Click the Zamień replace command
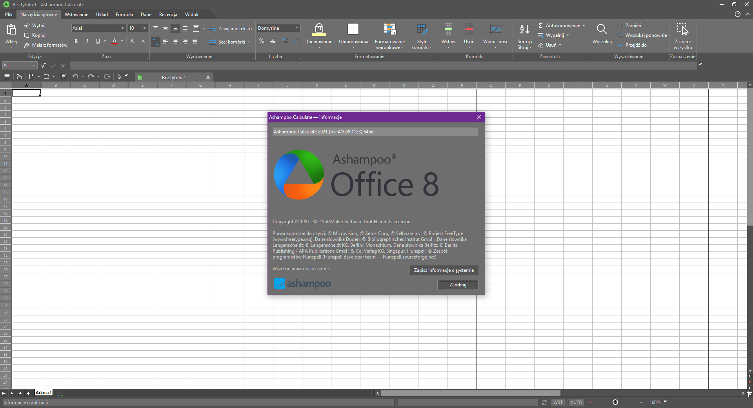The width and height of the screenshot is (753, 408). click(629, 25)
